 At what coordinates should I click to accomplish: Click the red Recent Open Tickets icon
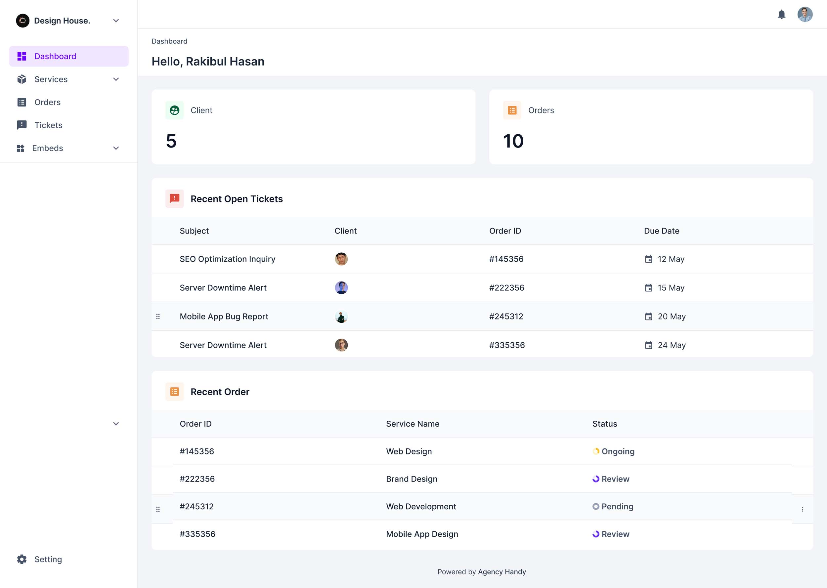click(x=175, y=198)
